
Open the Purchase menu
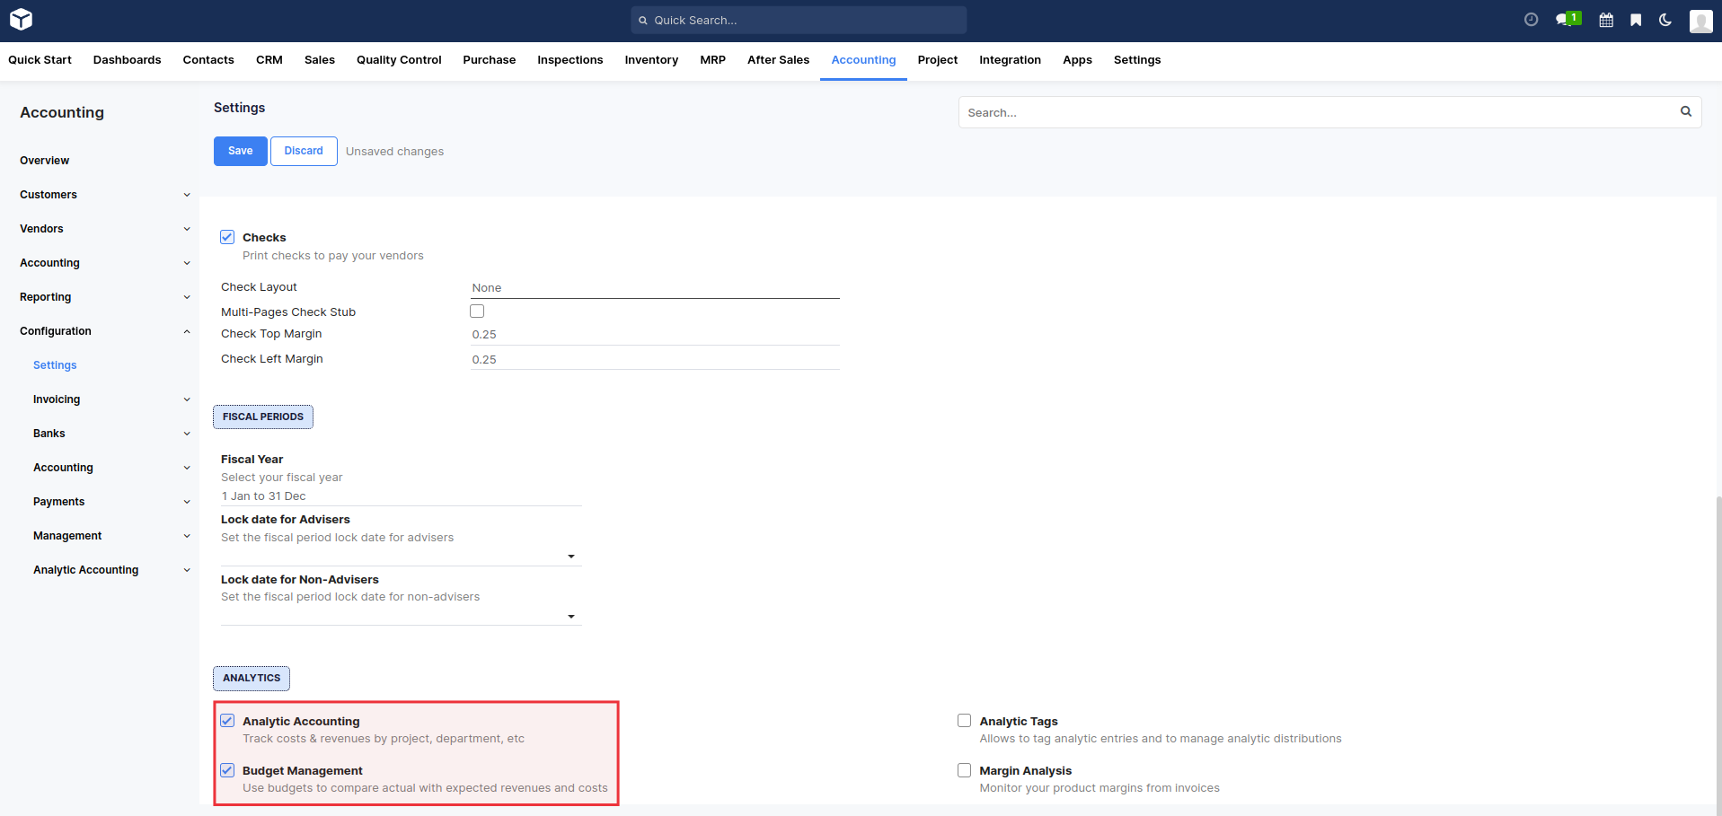pyautogui.click(x=489, y=60)
